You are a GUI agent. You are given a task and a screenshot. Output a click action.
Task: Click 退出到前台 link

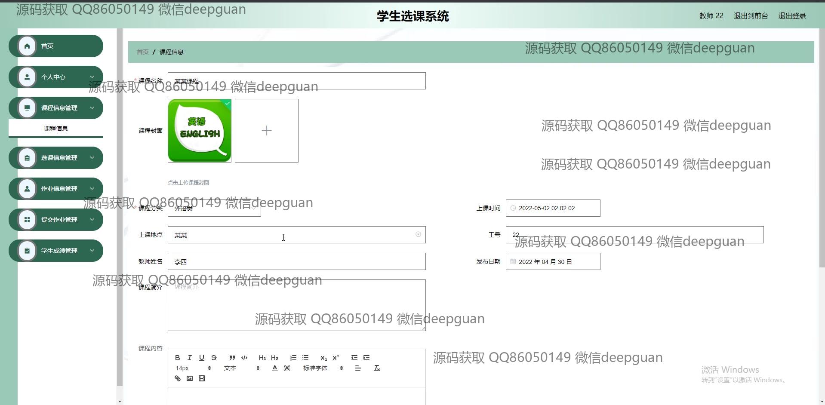pyautogui.click(x=751, y=16)
